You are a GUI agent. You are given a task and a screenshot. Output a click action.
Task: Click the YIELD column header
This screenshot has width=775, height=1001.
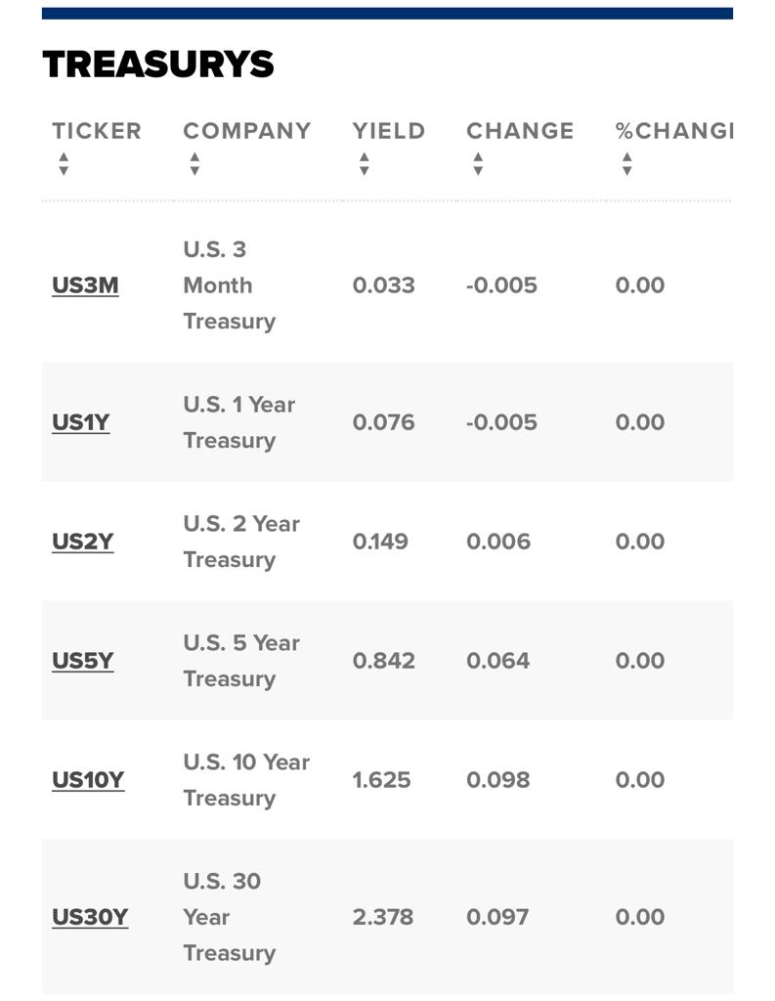coord(389,131)
